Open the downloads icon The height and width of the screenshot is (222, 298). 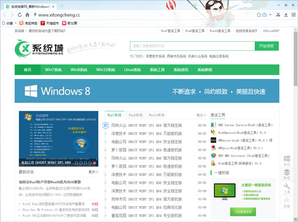pos(286,14)
